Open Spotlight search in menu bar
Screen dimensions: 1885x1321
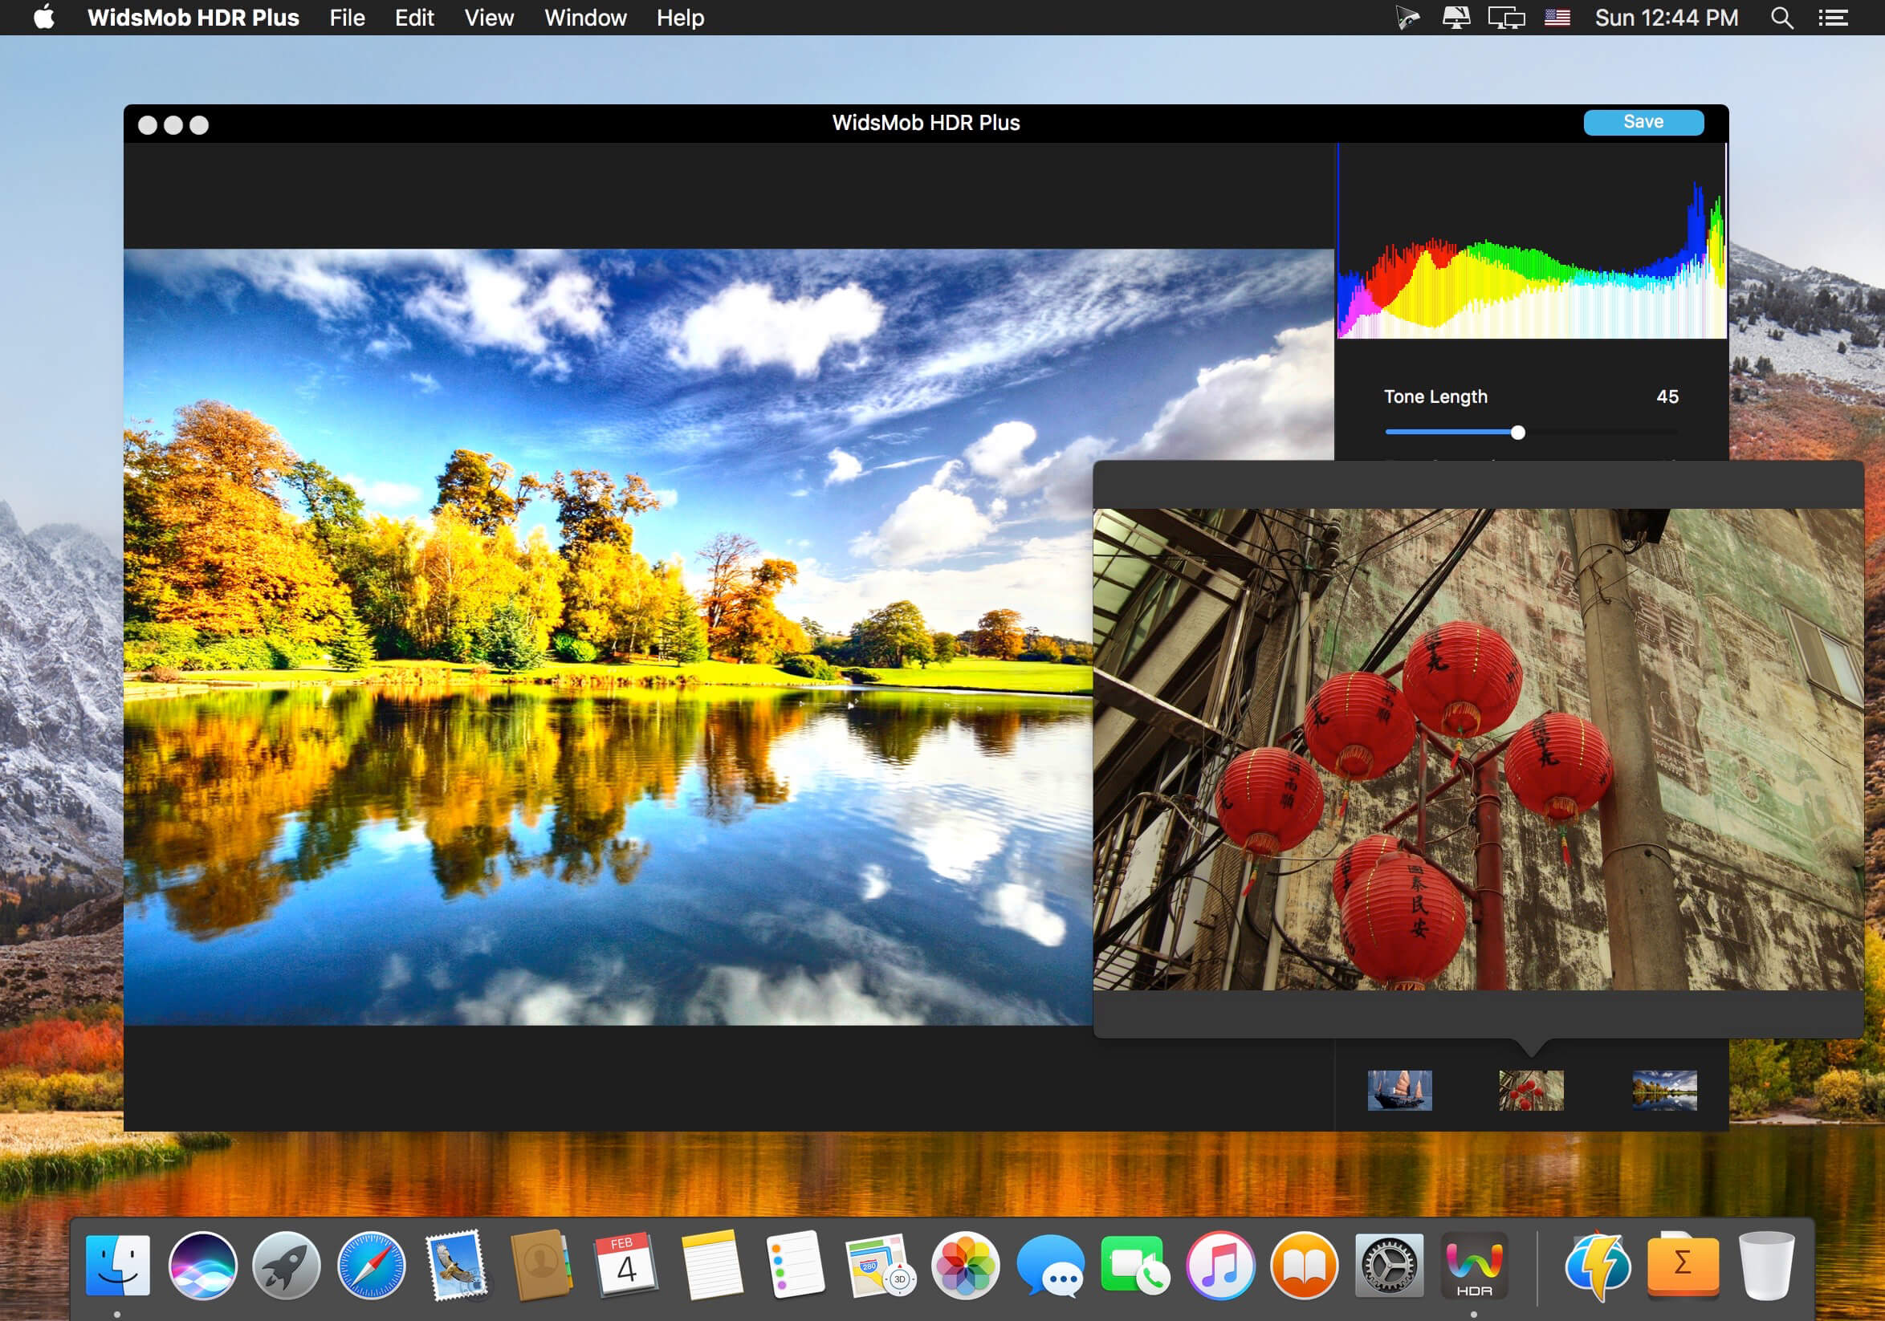pyautogui.click(x=1781, y=18)
